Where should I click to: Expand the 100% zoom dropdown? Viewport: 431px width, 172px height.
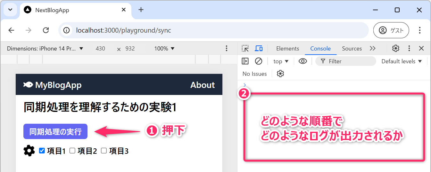pos(164,49)
